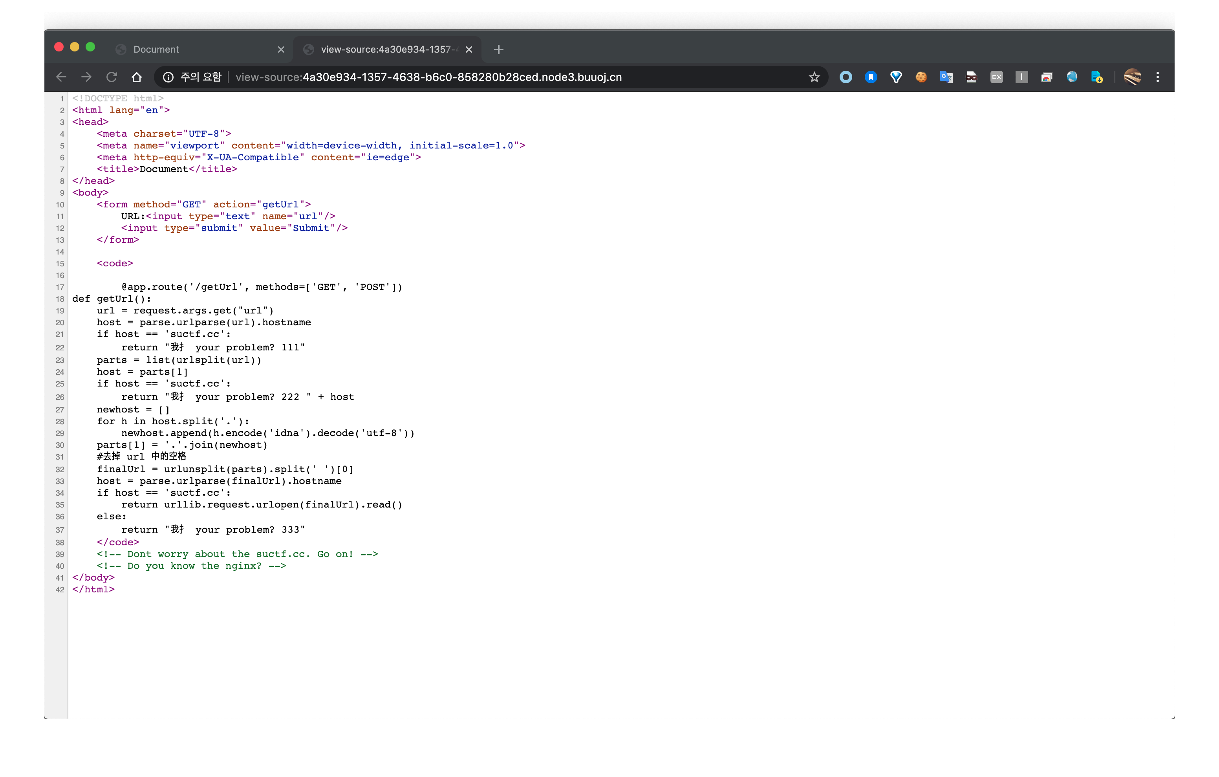The height and width of the screenshot is (777, 1219).
Task: Click the bookmark star in address bar
Action: coord(814,77)
